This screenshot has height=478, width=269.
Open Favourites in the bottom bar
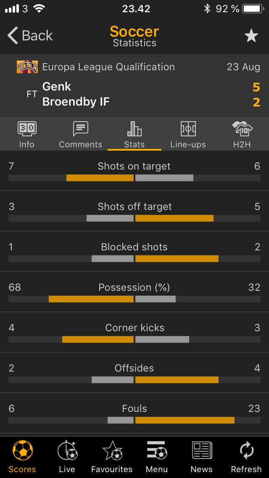[x=112, y=457]
